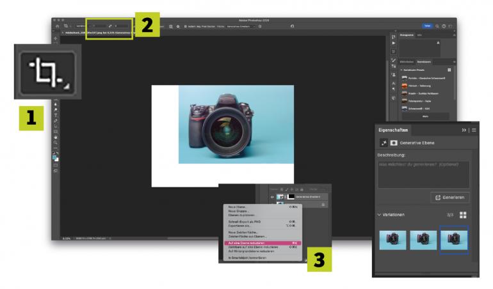
Task: Click the home icon in options bar
Action: (x=56, y=26)
